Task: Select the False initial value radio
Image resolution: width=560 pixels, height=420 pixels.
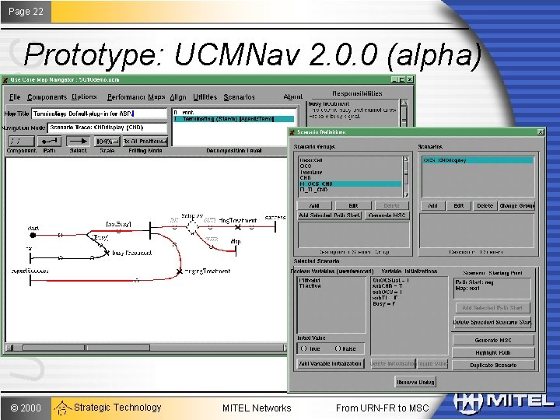Action: pyautogui.click(x=338, y=348)
